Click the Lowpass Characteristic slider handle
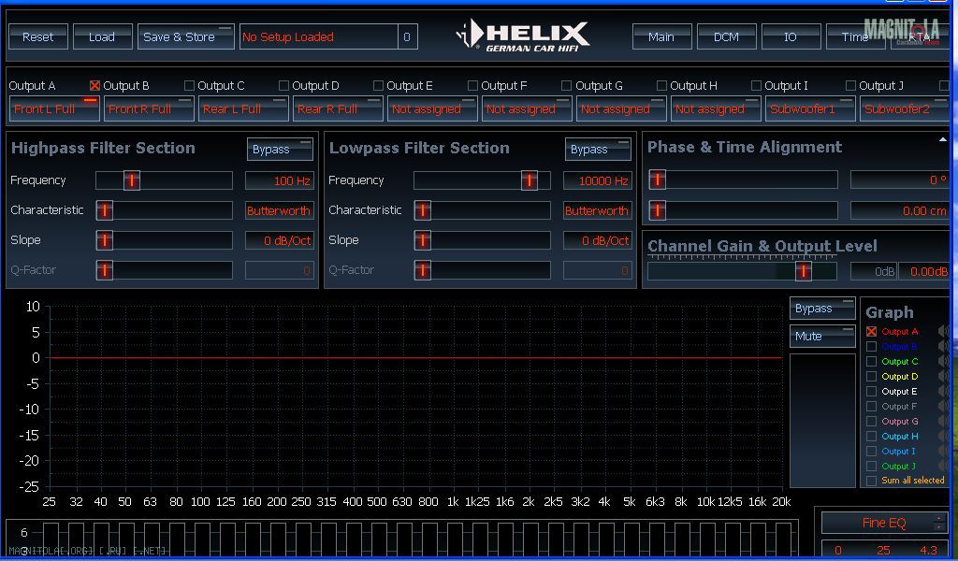The image size is (958, 561). coord(422,210)
